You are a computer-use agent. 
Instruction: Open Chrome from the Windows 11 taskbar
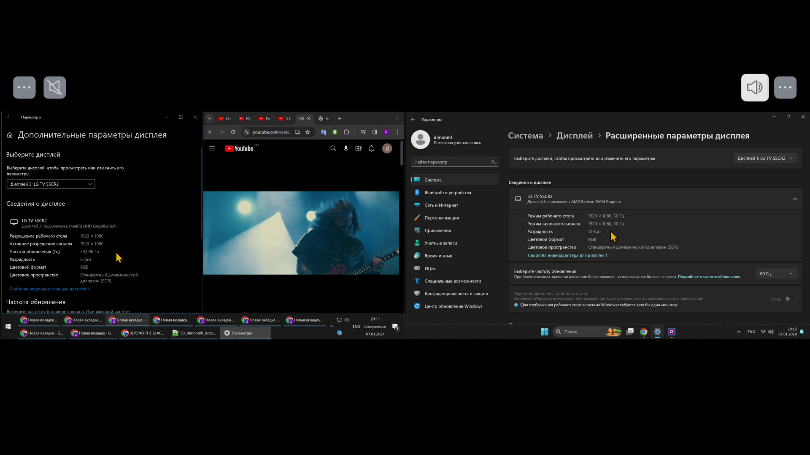pyautogui.click(x=643, y=332)
